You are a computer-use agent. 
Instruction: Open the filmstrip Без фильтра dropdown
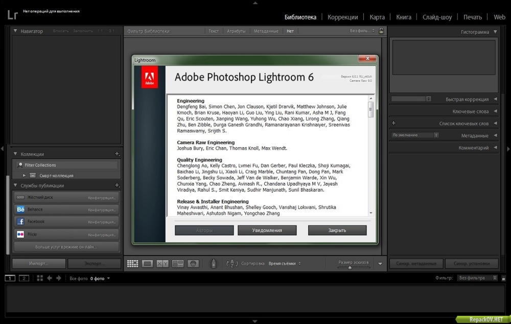pos(477,277)
